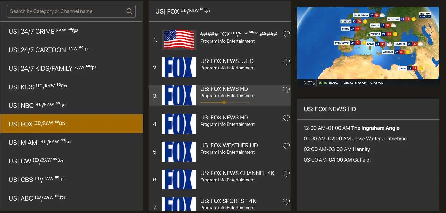Open the US| 24/7 KIDS/FAMILY category
Viewport: 446px width, 213px height.
click(71, 68)
